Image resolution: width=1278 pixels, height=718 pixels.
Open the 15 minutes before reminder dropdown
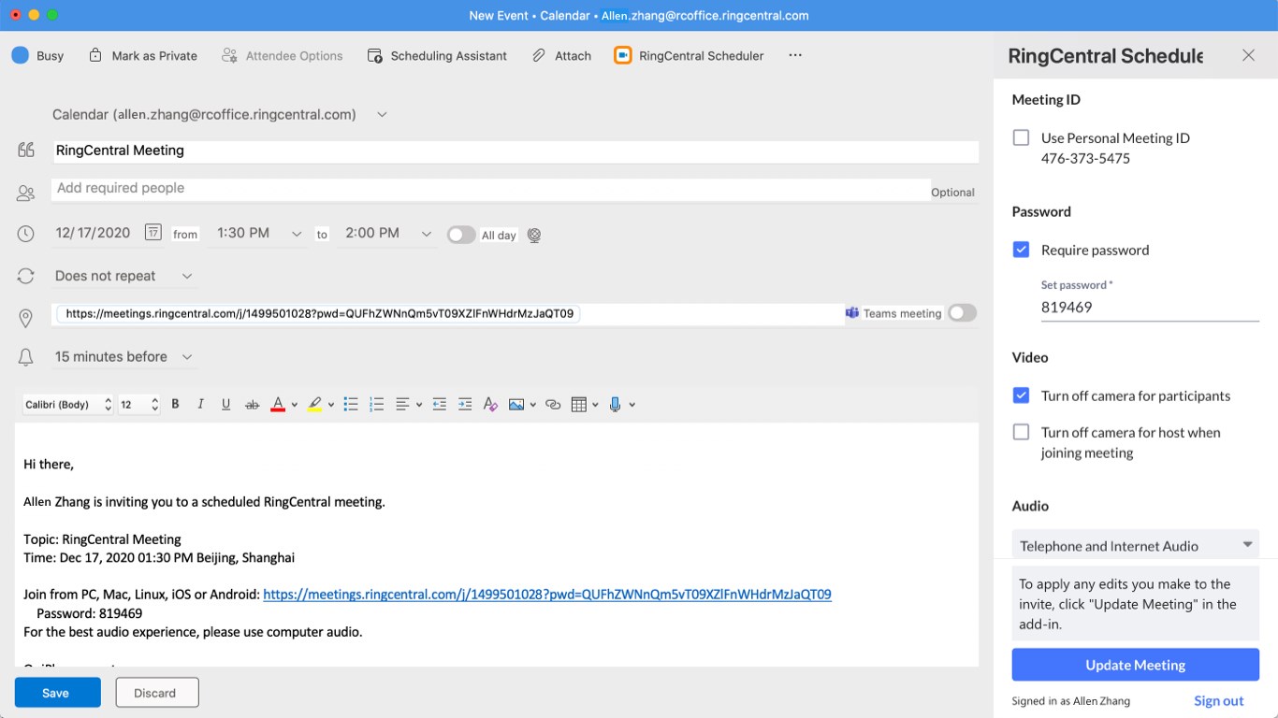coord(187,357)
